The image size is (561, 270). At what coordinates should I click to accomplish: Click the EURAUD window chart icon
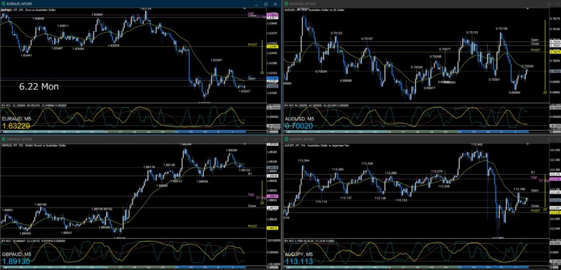point(3,4)
